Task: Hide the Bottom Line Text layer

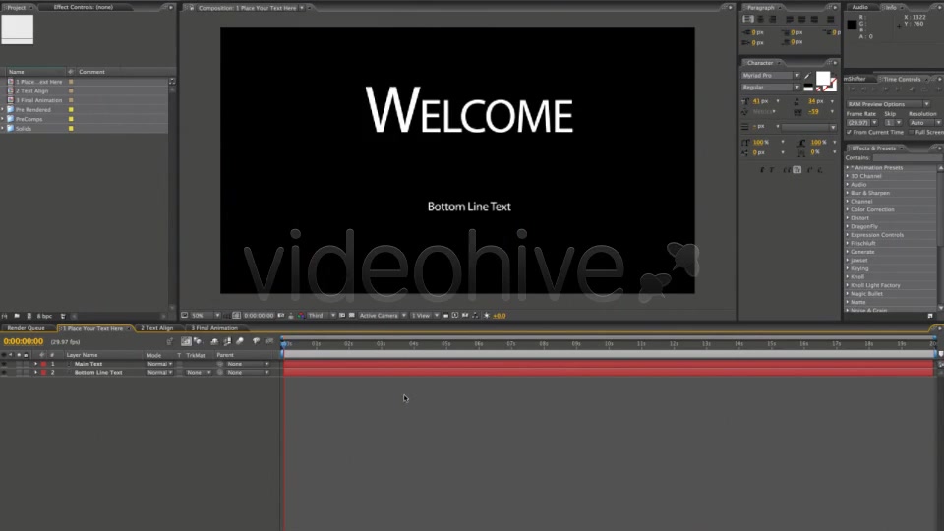Action: point(4,372)
